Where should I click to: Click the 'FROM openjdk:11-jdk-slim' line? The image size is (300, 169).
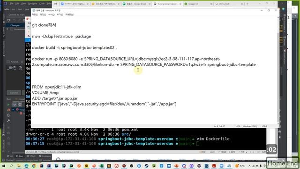57,87
